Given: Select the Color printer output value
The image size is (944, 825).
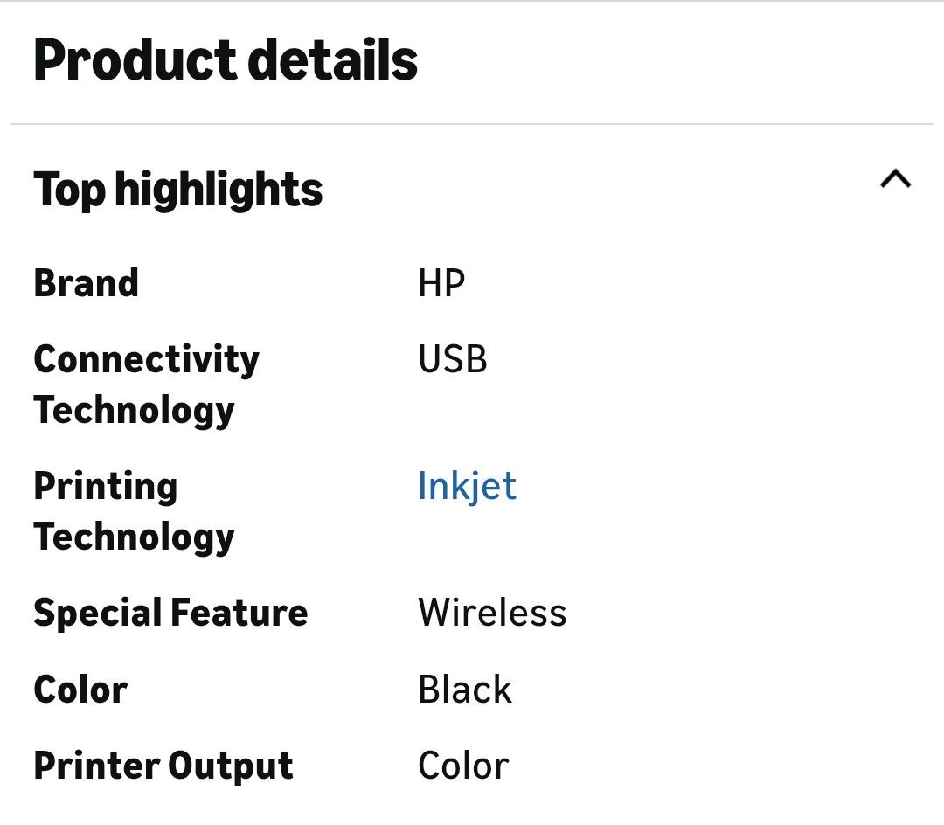Looking at the screenshot, I should [x=463, y=766].
